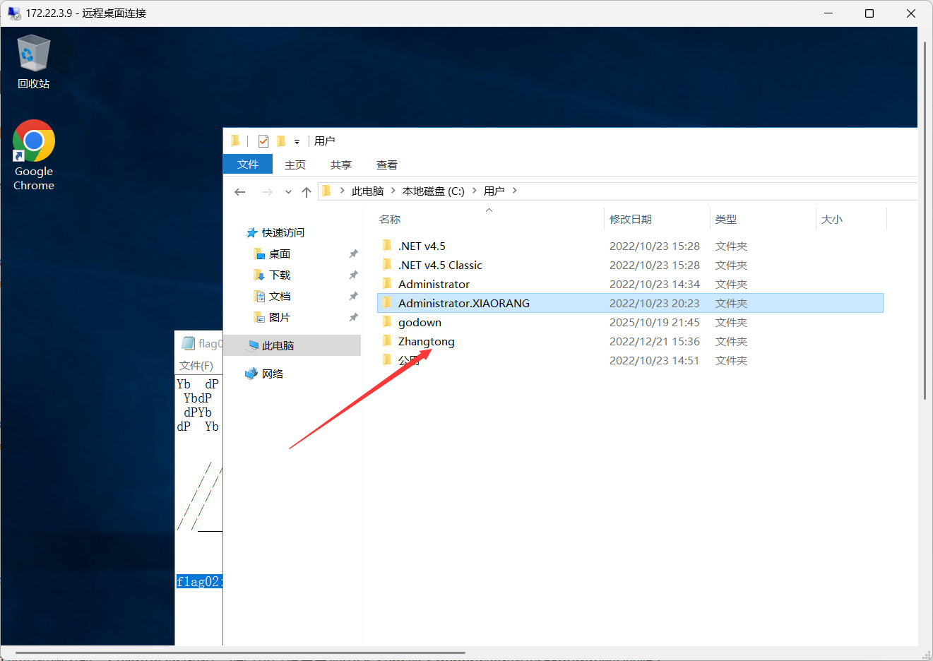Open the Customize Quick Access Toolbar dropdown arrow
The width and height of the screenshot is (933, 661).
pyautogui.click(x=297, y=142)
